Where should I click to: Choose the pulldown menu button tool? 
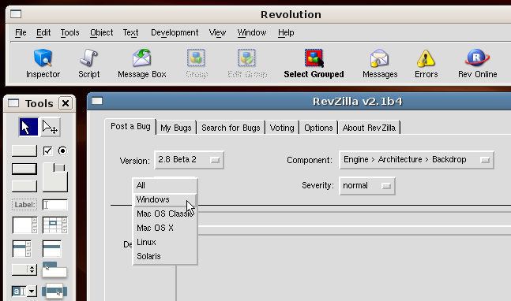[54, 269]
